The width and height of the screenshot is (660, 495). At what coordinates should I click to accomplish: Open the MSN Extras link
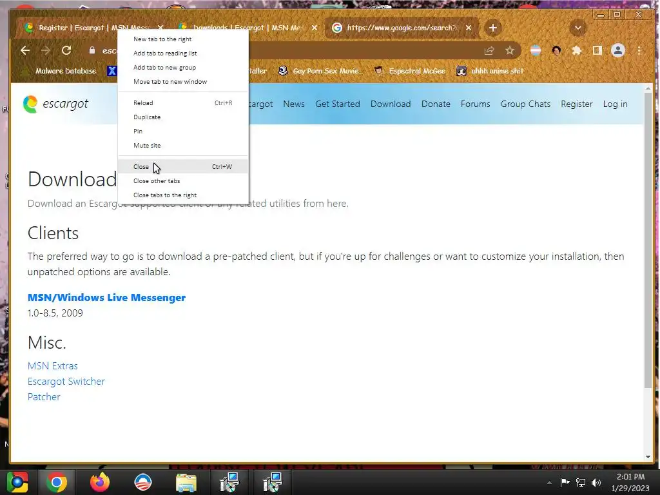(53, 366)
